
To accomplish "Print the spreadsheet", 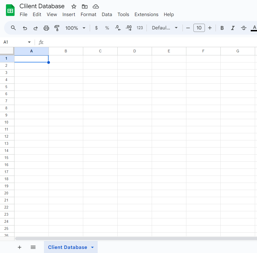I will 46,28.
